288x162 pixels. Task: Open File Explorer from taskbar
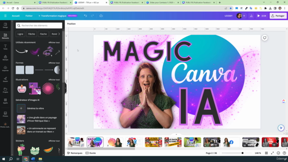click(x=40, y=159)
